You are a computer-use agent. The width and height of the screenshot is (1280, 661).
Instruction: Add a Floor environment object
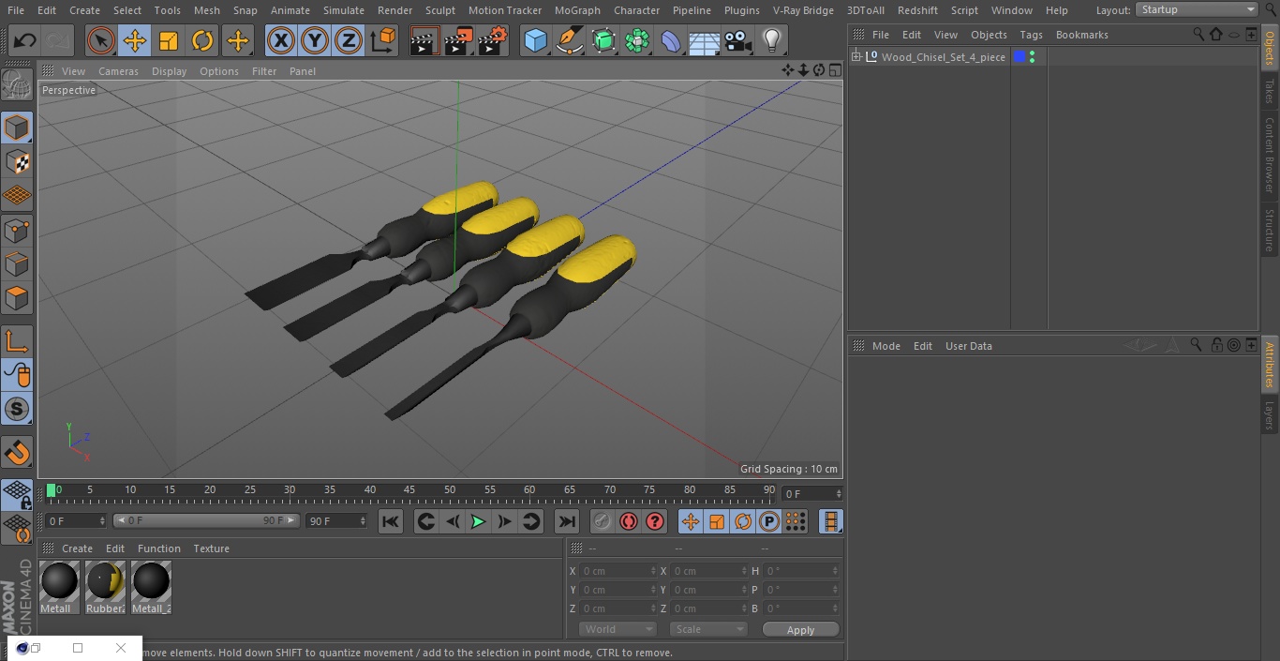[x=704, y=41]
